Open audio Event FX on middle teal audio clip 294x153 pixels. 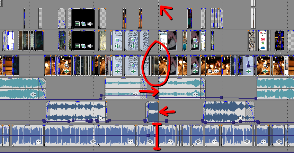[135, 94]
